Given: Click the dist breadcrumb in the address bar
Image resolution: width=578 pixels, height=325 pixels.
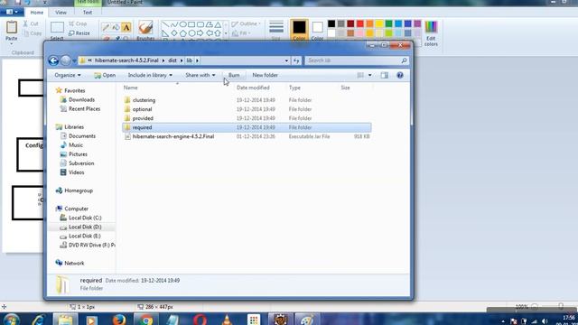Looking at the screenshot, I should 172,60.
